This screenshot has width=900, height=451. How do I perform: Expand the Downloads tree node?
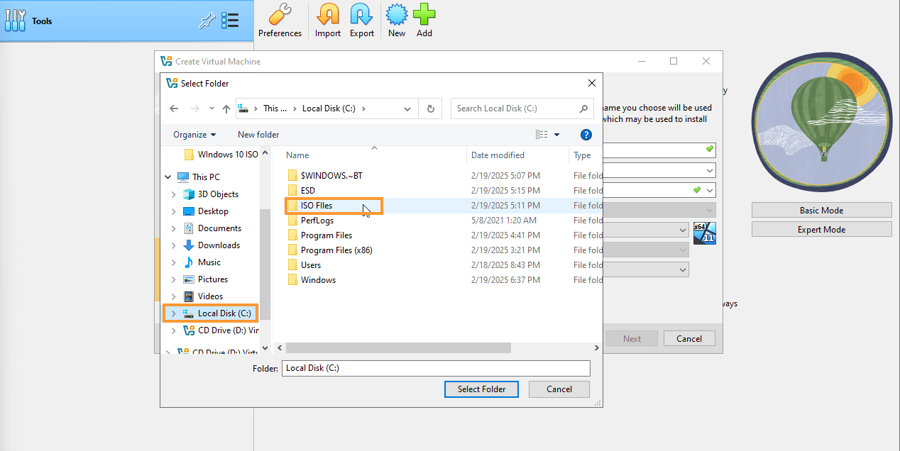174,245
